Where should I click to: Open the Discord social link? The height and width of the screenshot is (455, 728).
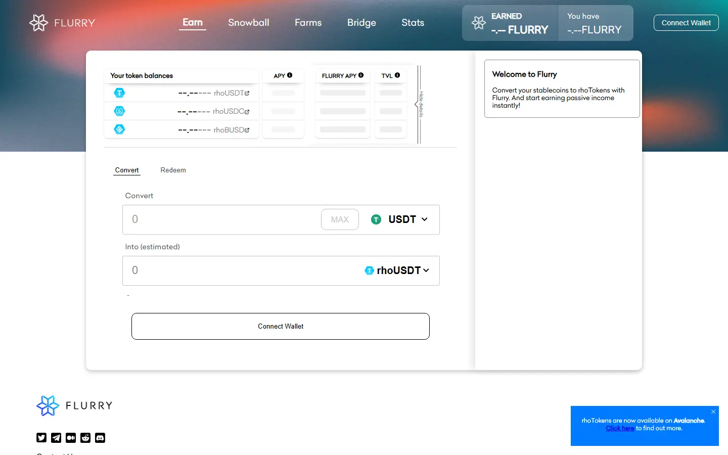100,438
